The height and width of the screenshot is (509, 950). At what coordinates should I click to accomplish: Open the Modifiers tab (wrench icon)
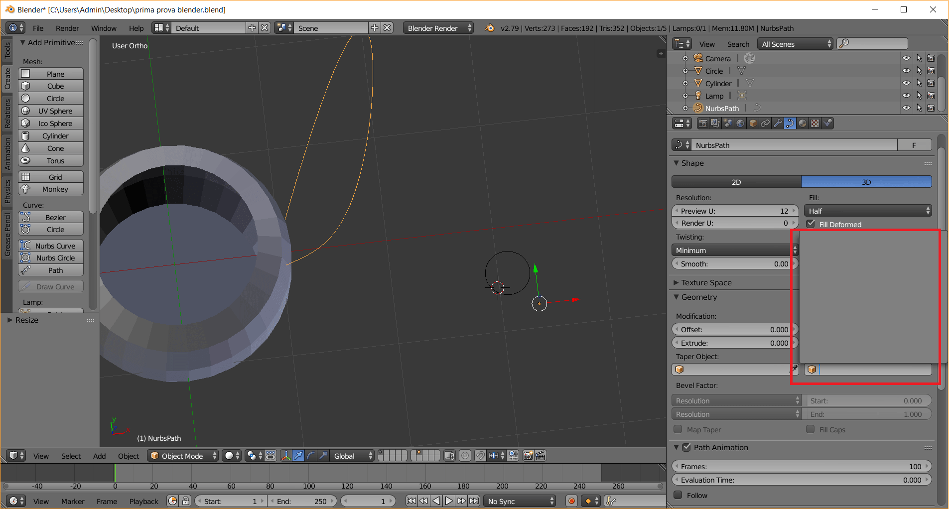778,124
